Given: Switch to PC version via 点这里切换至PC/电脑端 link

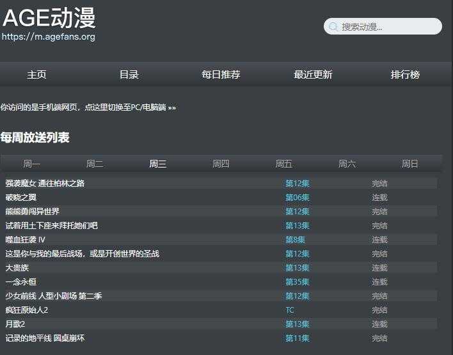Looking at the screenshot, I should coord(130,107).
